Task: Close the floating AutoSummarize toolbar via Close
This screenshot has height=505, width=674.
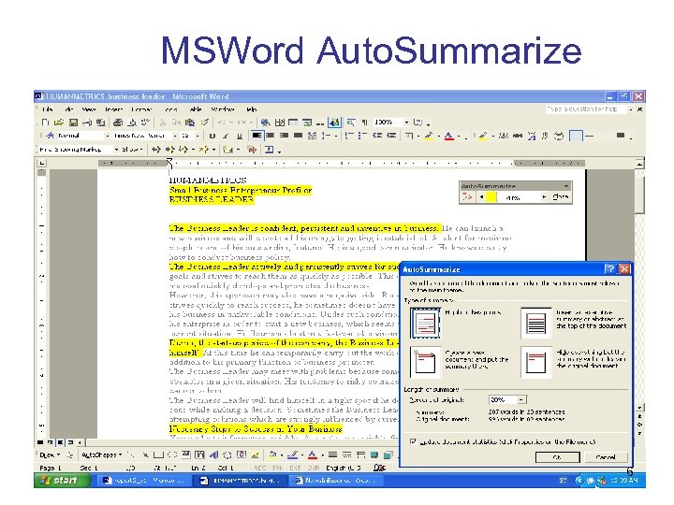Action: tap(560, 197)
